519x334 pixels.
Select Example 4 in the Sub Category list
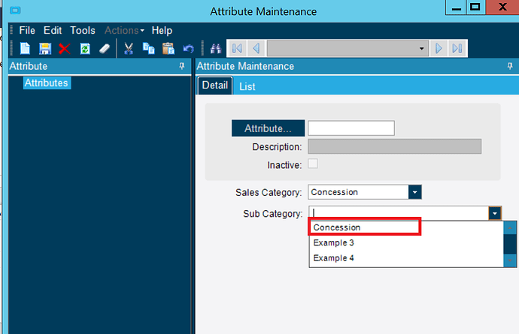(406, 257)
